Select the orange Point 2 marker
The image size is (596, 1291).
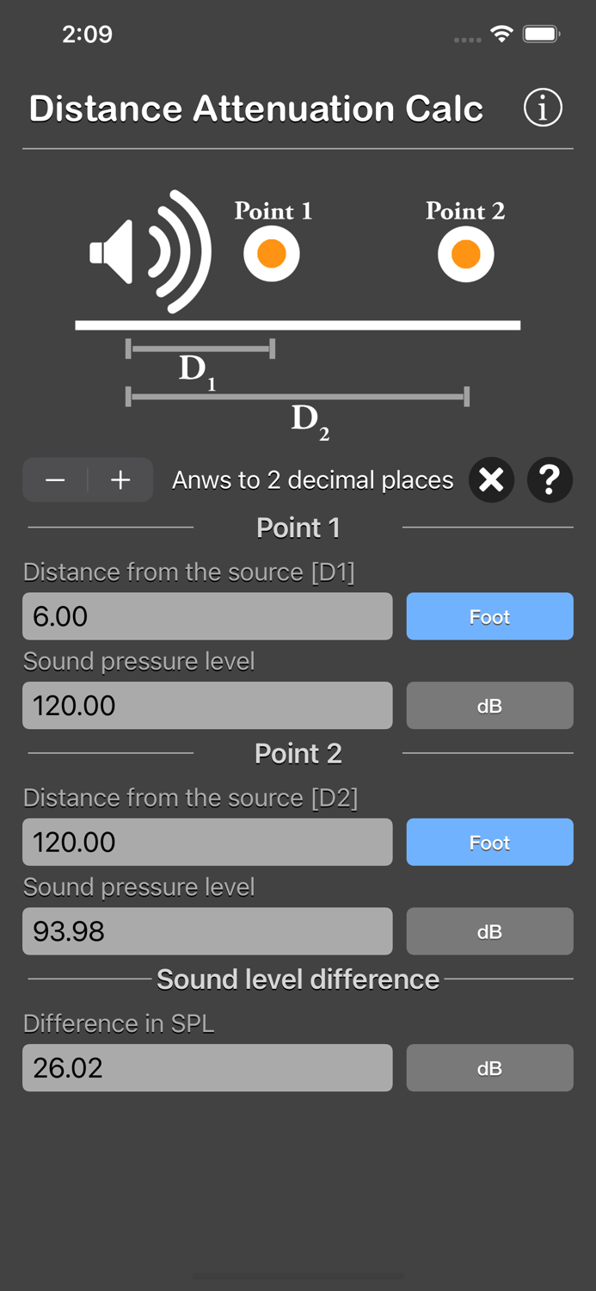(465, 252)
